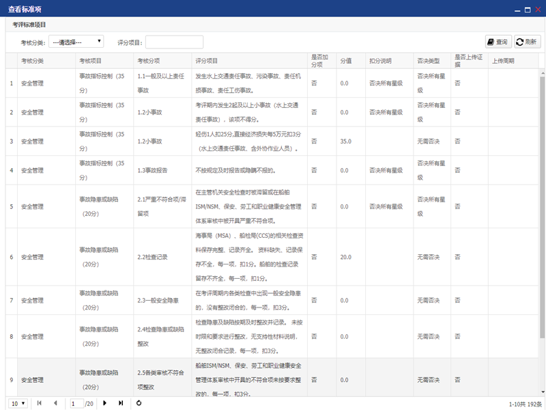The width and height of the screenshot is (546, 410).
Task: Click the page number input box
Action: point(76,403)
